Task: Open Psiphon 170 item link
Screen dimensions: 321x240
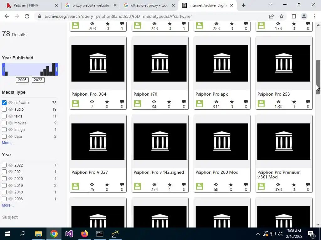Action: 145,94
